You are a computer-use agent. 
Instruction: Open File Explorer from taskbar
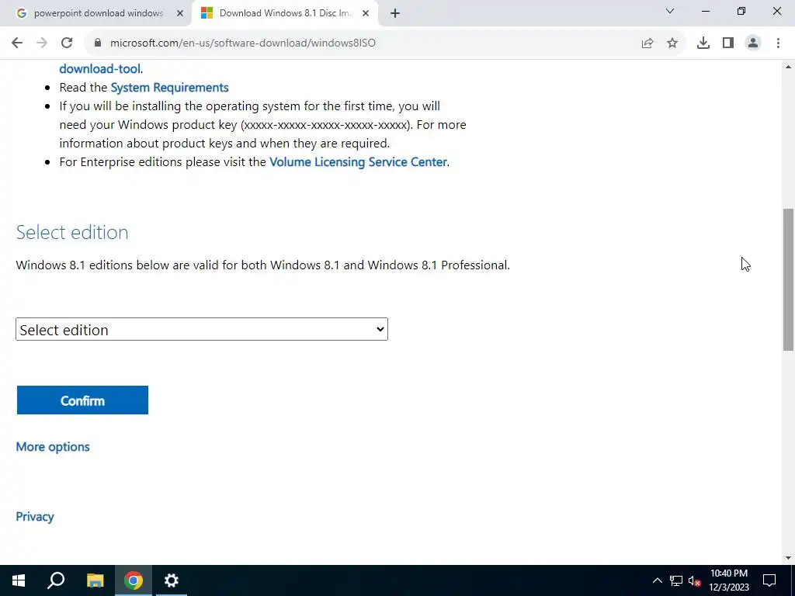(x=95, y=580)
